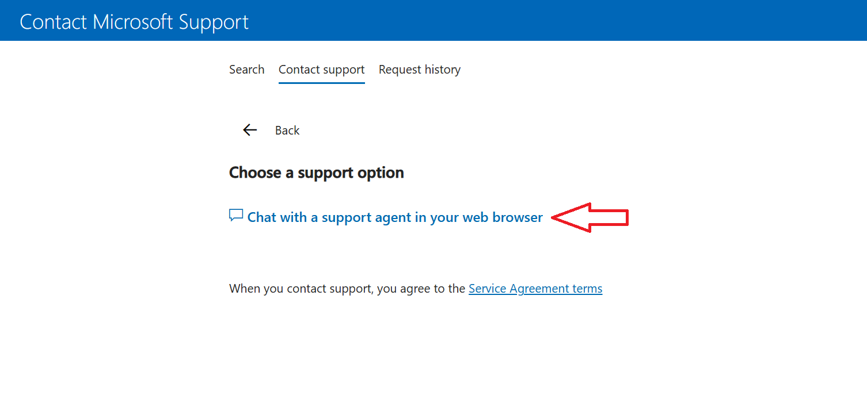Switch to the Request history tab
Screen dimensions: 867x418
420,69
